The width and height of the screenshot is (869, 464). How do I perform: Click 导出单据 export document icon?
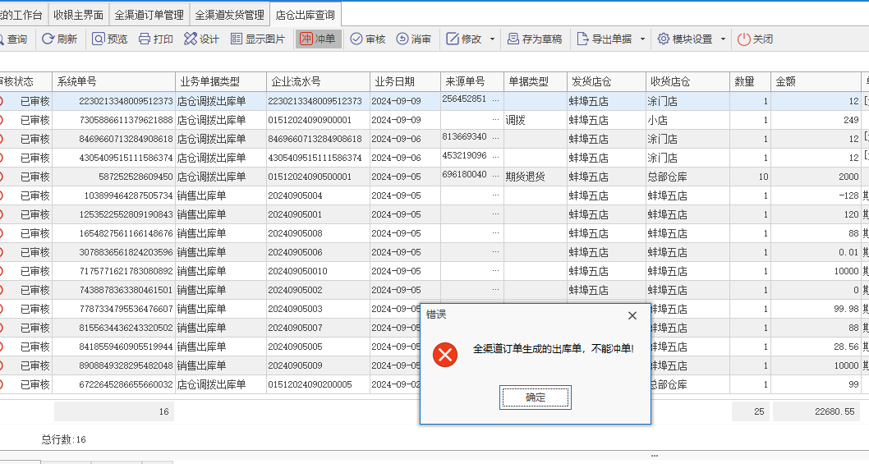[582, 39]
